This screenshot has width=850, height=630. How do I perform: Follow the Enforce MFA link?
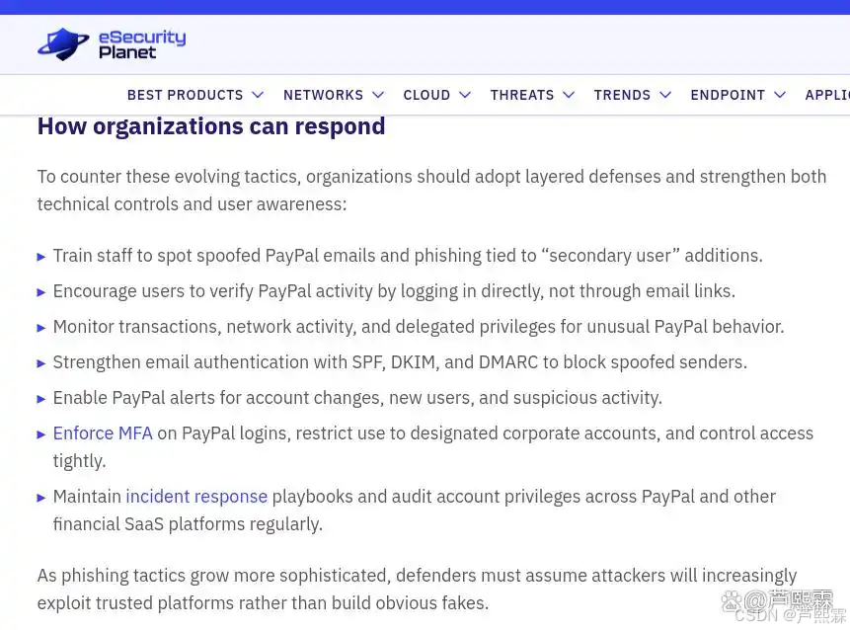103,433
